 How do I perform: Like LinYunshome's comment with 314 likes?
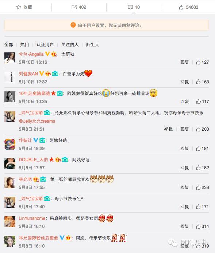pyautogui.click(x=198, y=226)
